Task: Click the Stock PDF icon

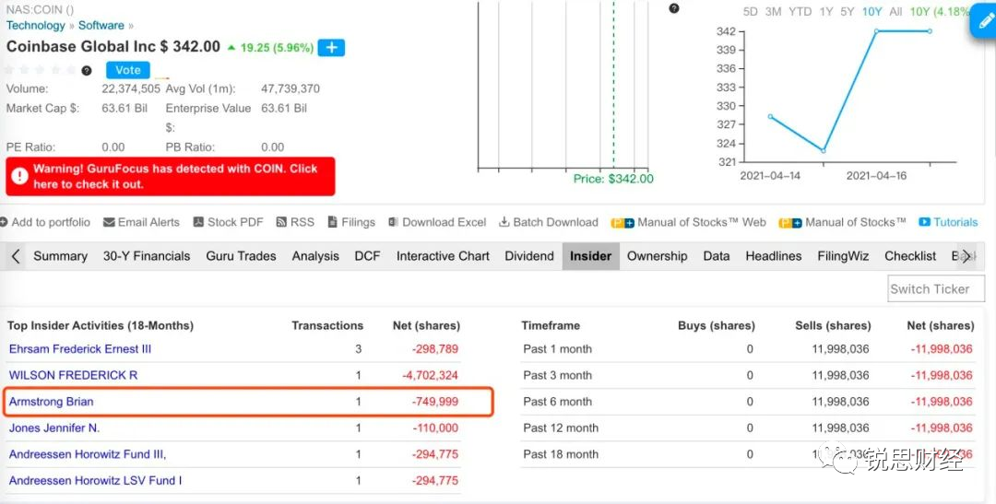Action: [x=199, y=222]
